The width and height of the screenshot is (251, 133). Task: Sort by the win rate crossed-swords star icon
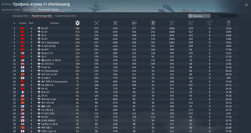pyautogui.click(x=115, y=23)
